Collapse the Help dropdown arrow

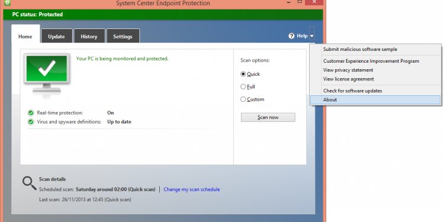(x=312, y=36)
